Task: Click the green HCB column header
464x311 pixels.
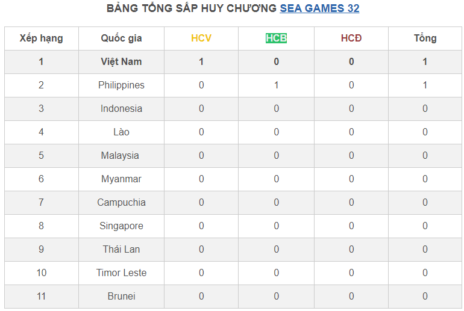Action: [x=276, y=38]
